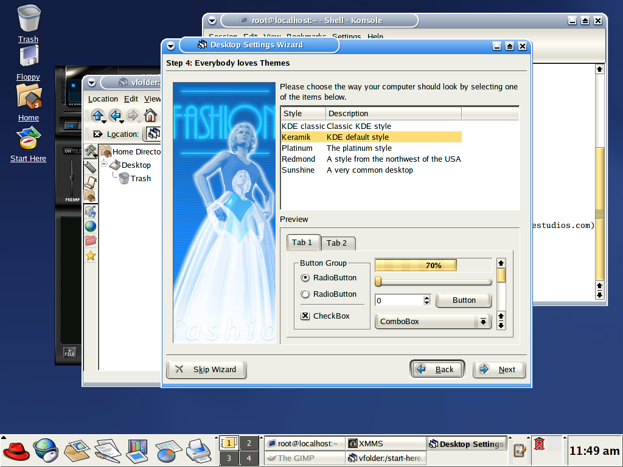Screen dimensions: 623x467
Task: Open the Up arrow history dropdown in vfolder
Action: click(x=104, y=122)
